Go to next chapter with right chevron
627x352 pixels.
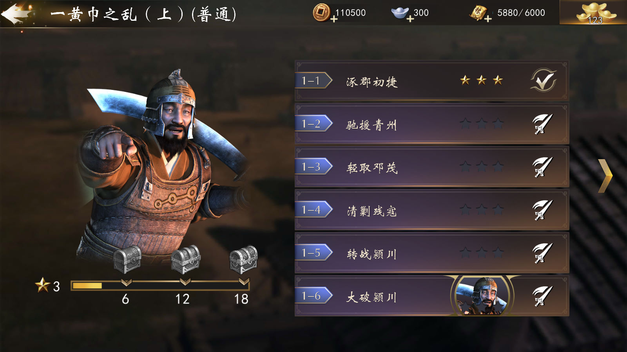605,176
